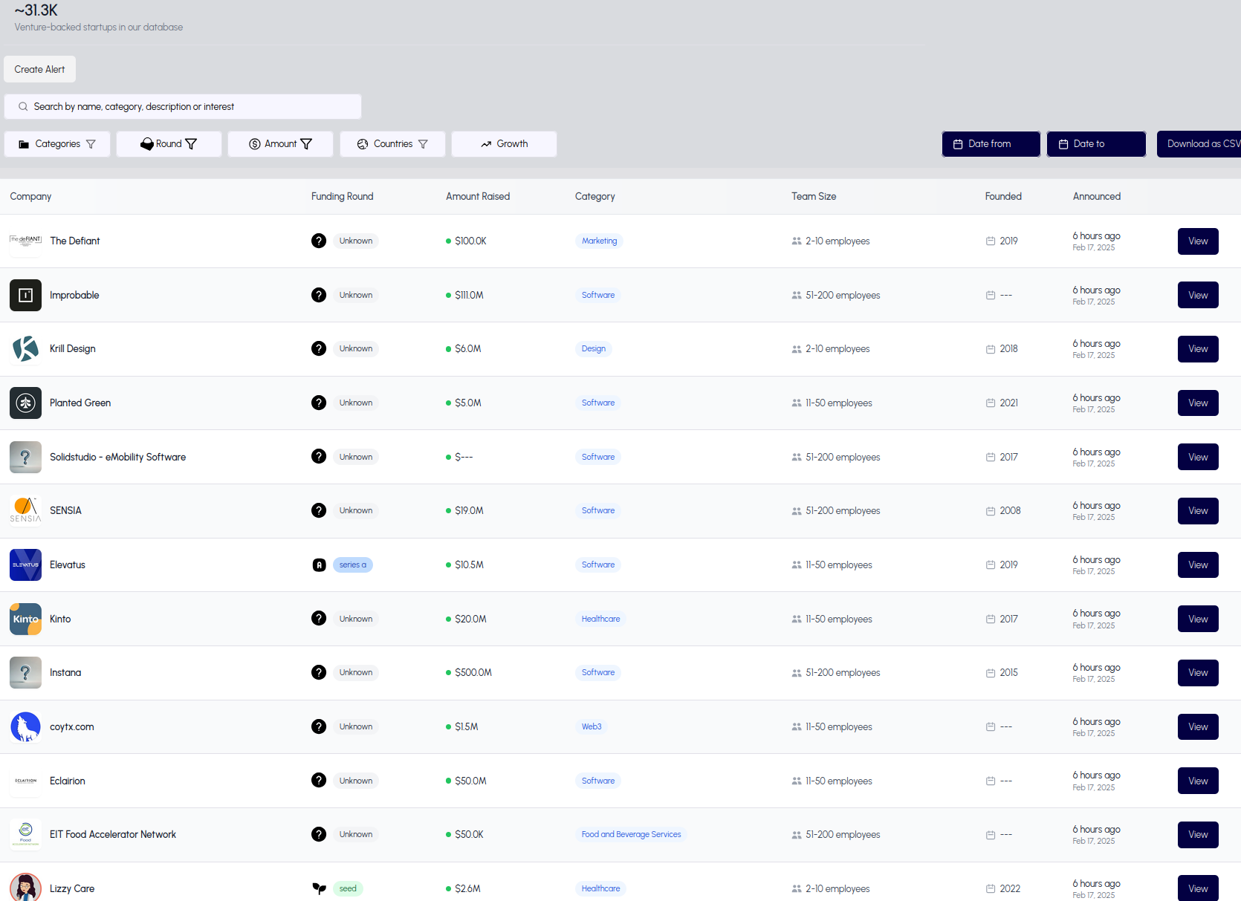Sort by the Announced column header

(1097, 196)
